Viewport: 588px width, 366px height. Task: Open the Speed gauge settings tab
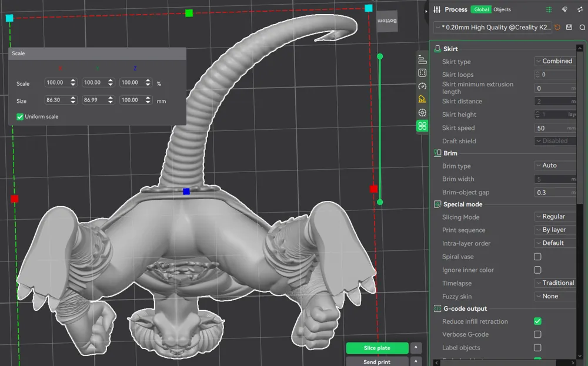(422, 86)
